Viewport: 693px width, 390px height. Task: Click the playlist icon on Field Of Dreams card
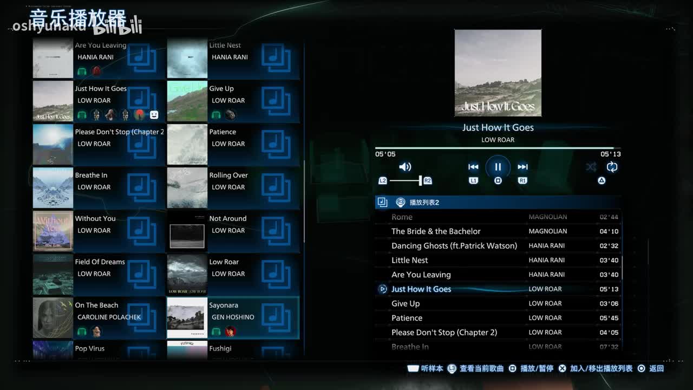pos(142,274)
